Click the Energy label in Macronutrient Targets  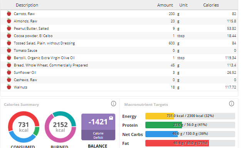(x=129, y=116)
